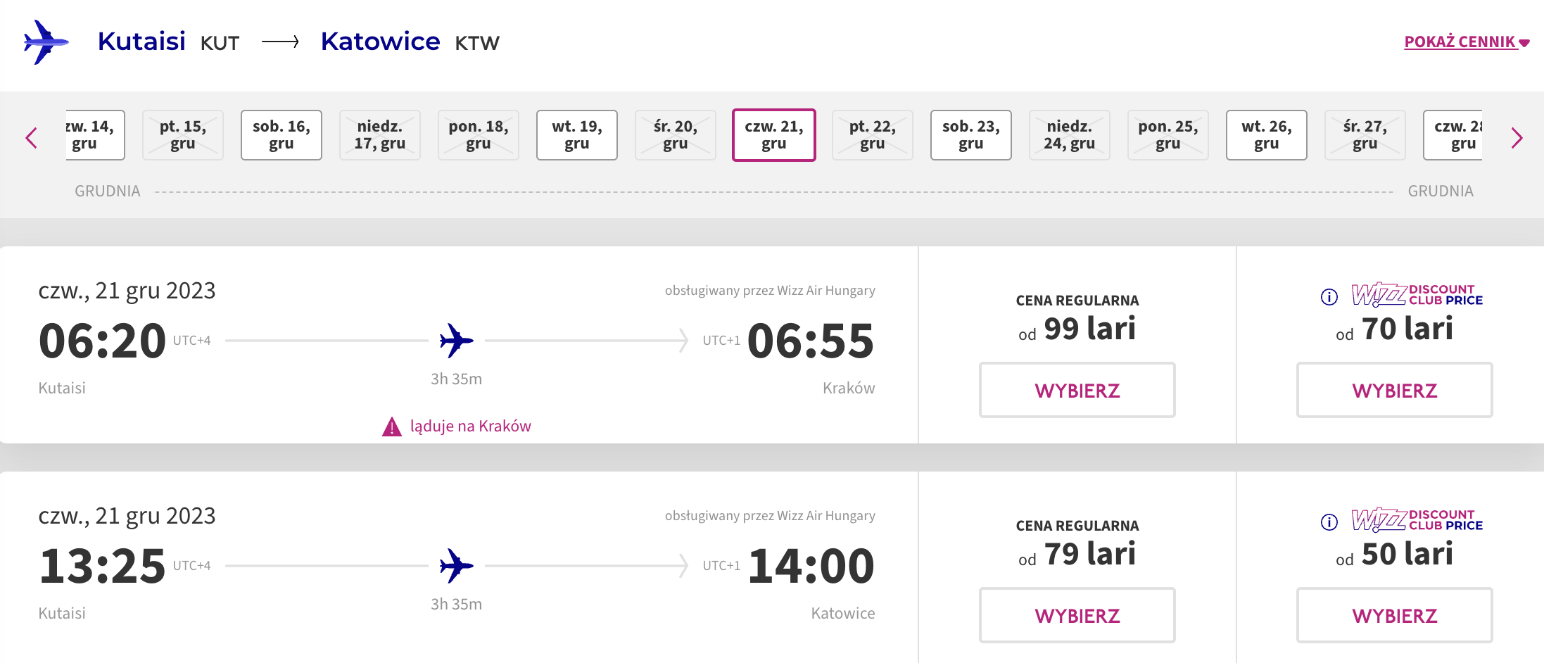Choose the 50 lari discount club fare
1544x663 pixels.
(x=1394, y=616)
